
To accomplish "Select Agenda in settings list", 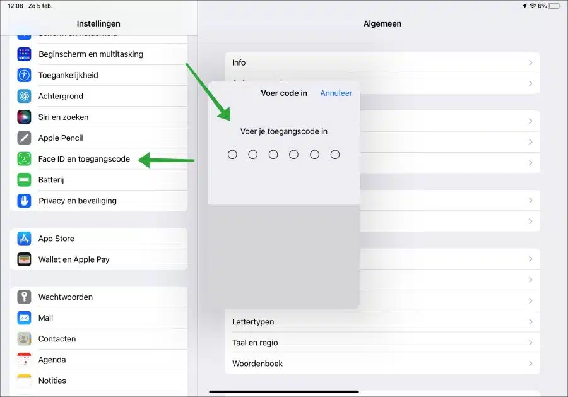I will tap(98, 360).
